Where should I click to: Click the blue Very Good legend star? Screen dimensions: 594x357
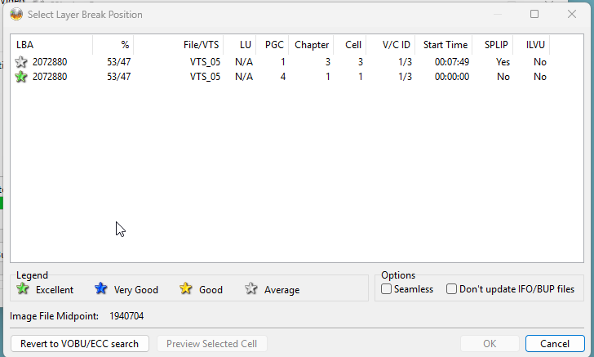[101, 289]
